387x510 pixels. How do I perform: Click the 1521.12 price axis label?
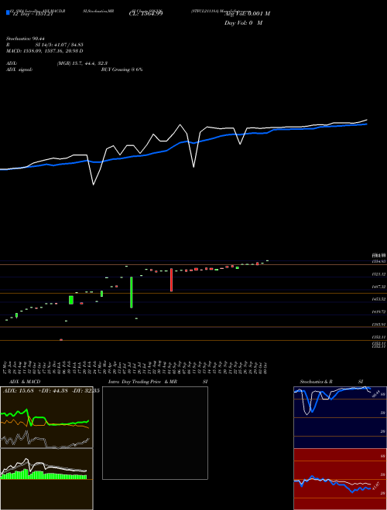tap(378, 274)
